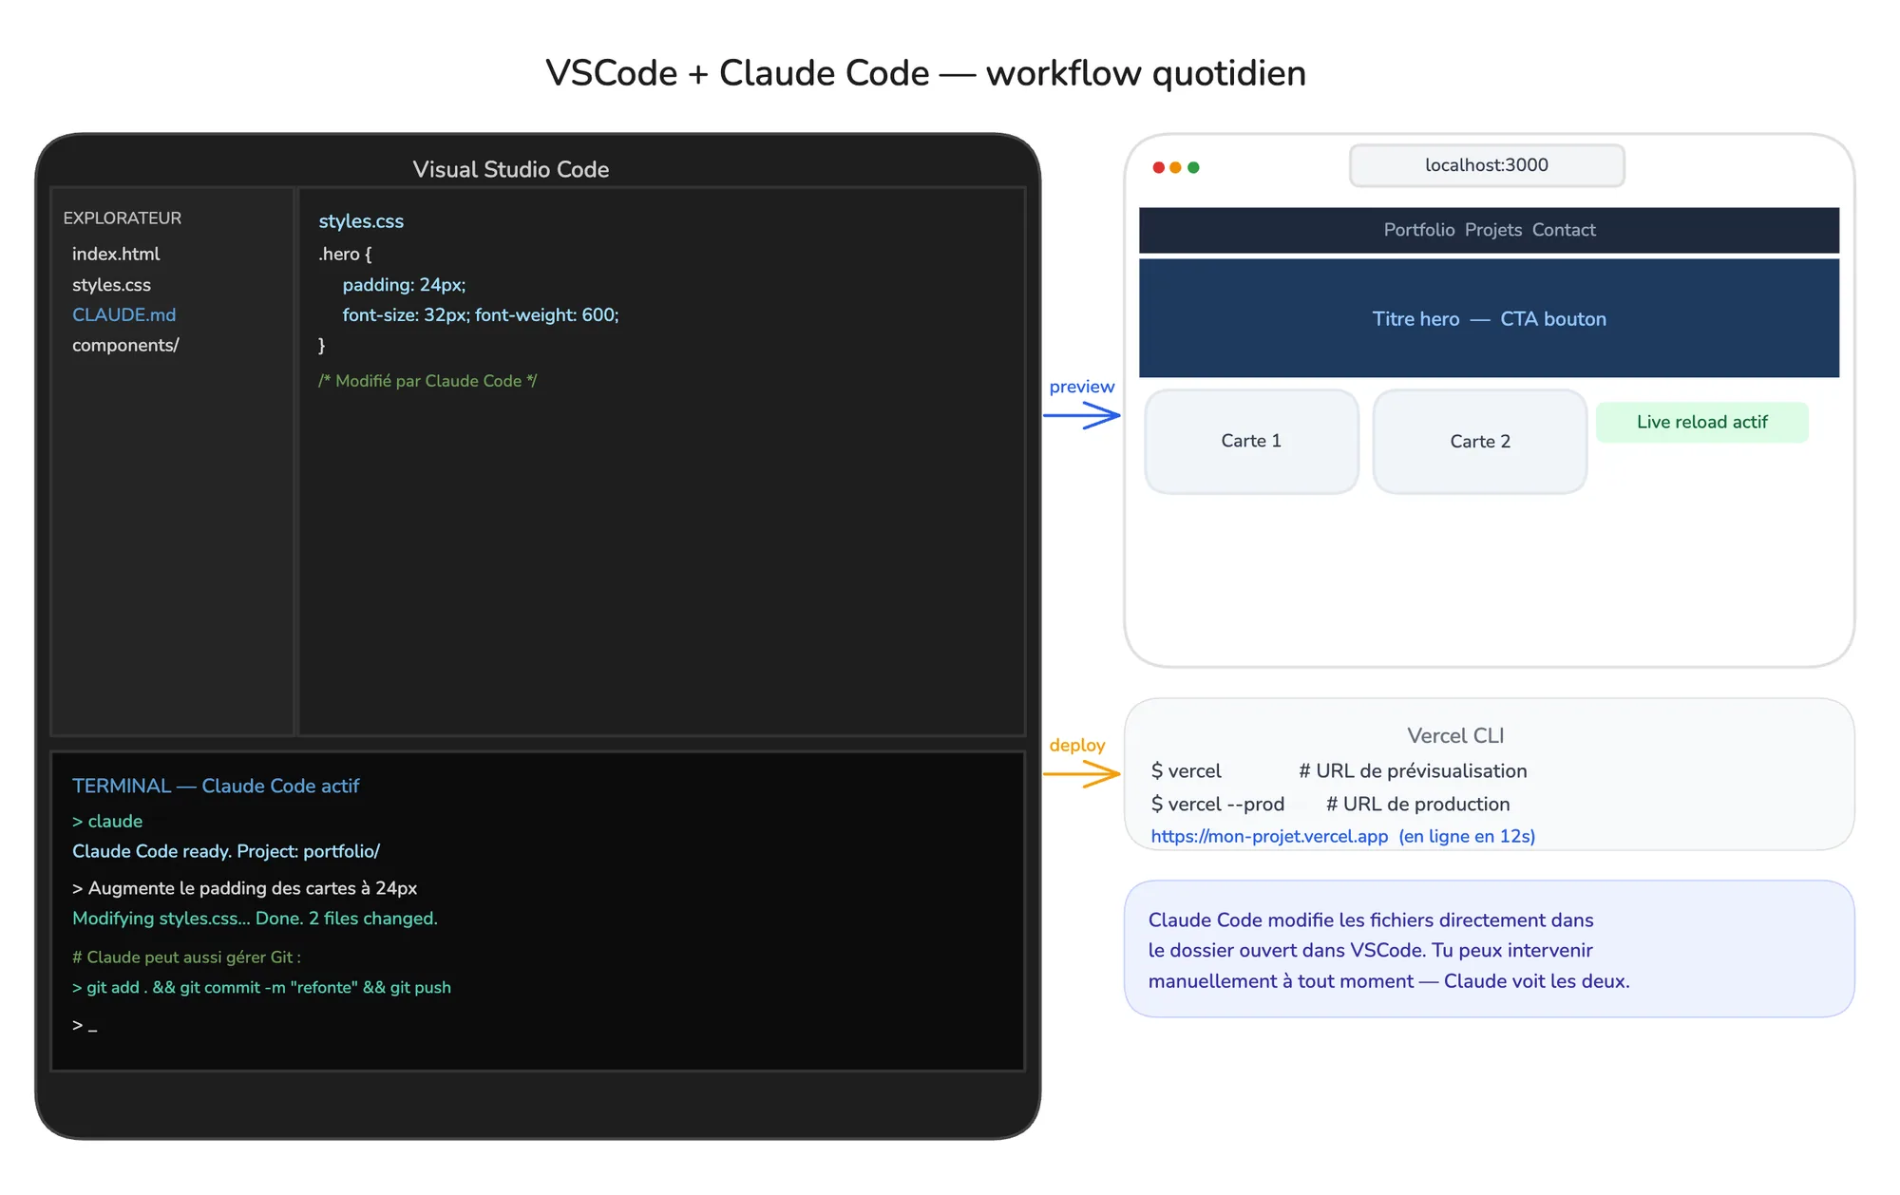Click the red close dot in browser

coord(1158,167)
